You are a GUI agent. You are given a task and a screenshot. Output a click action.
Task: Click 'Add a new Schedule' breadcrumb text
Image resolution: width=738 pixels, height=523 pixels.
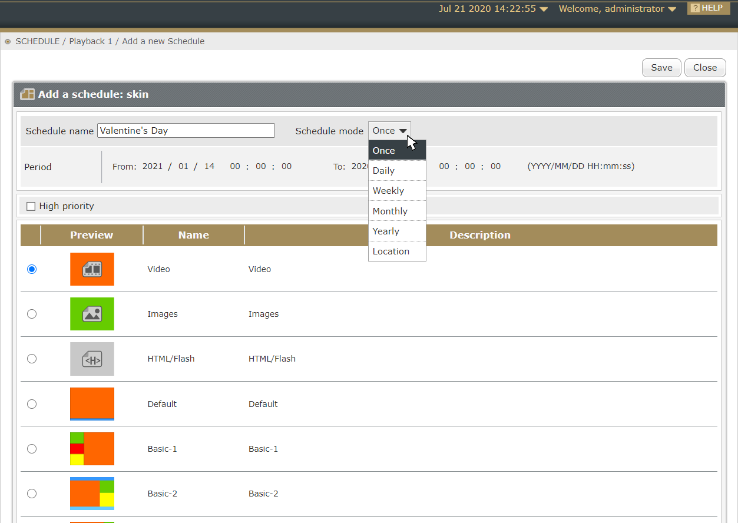pos(163,41)
